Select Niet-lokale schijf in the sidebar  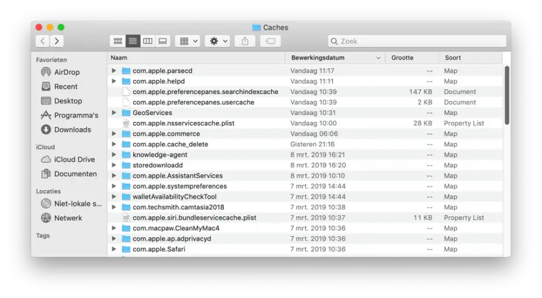point(72,203)
